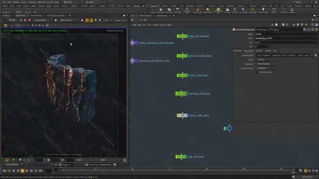Toggle display flag on sharp_cliffs_base node

(187, 115)
